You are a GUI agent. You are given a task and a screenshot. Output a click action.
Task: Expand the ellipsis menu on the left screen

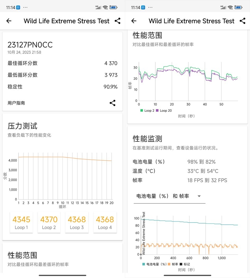(25, 7)
